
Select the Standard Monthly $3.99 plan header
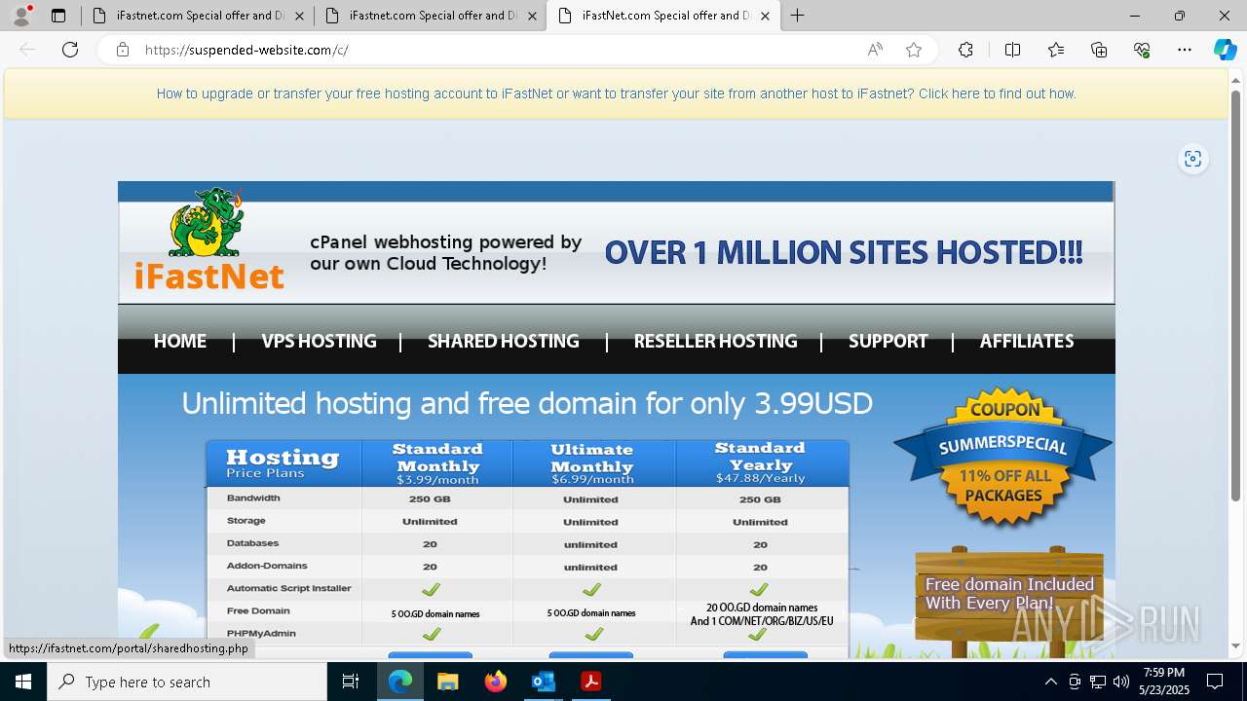[x=437, y=463]
